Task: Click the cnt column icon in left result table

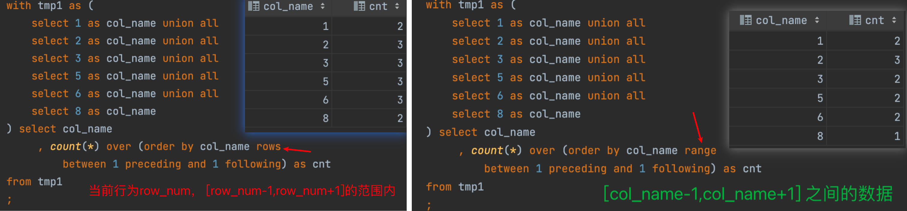Action: tap(359, 6)
